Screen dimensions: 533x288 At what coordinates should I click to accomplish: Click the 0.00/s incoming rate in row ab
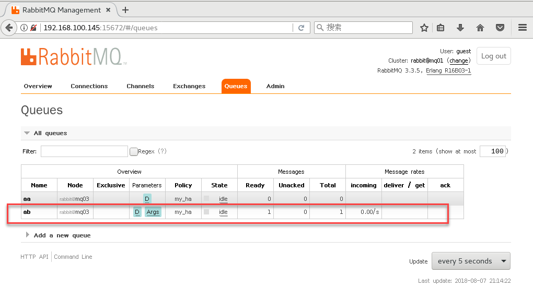pyautogui.click(x=369, y=212)
